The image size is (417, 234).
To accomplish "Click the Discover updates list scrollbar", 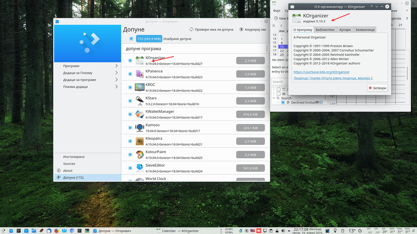I will [267, 49].
